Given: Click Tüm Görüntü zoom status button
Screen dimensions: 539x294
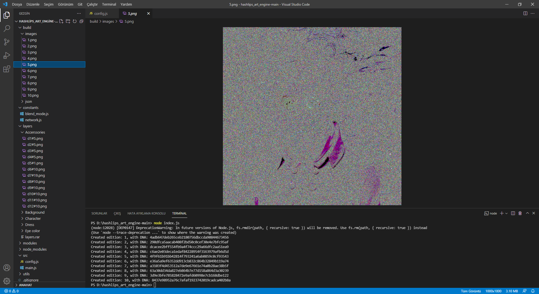Looking at the screenshot, I should tap(471, 291).
